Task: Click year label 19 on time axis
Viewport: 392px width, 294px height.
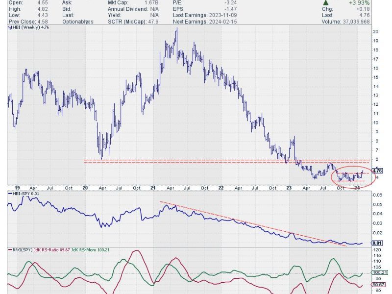Action: (17, 188)
